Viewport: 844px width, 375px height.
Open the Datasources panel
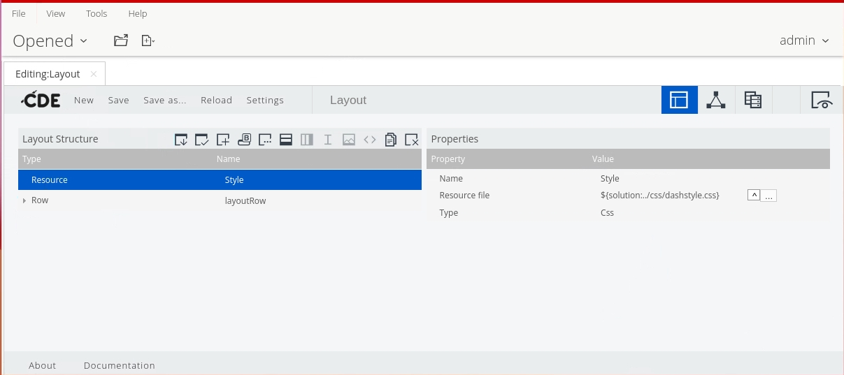[x=752, y=100]
